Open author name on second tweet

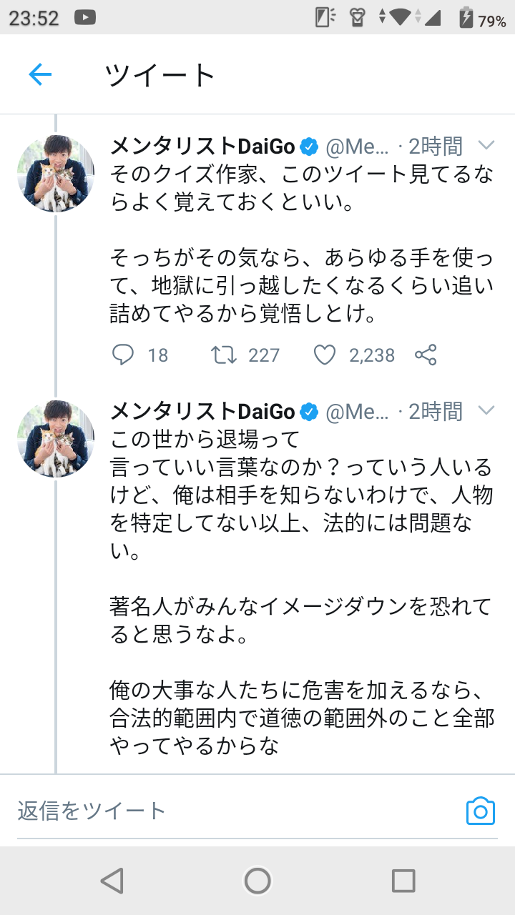(x=202, y=412)
